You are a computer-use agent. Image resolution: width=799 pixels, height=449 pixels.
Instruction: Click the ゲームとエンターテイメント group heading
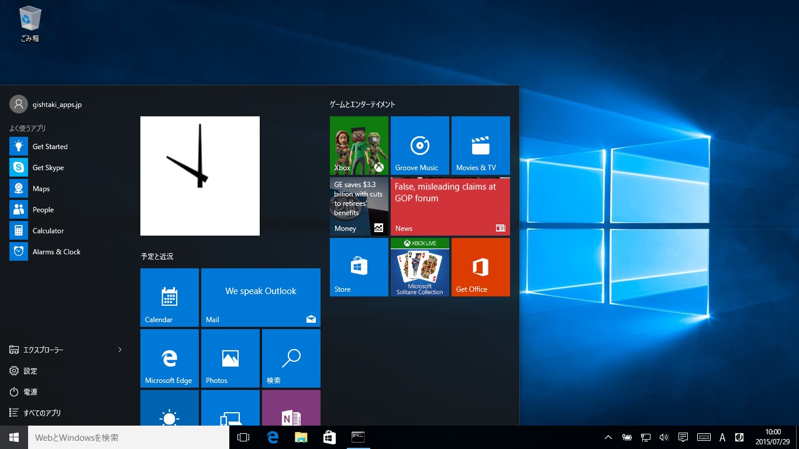363,104
